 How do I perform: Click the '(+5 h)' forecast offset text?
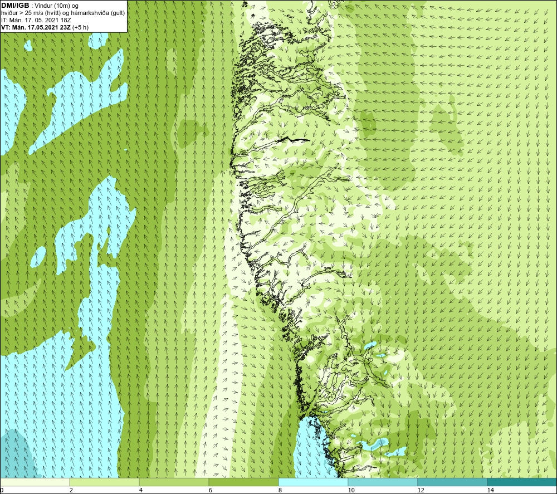click(x=80, y=27)
